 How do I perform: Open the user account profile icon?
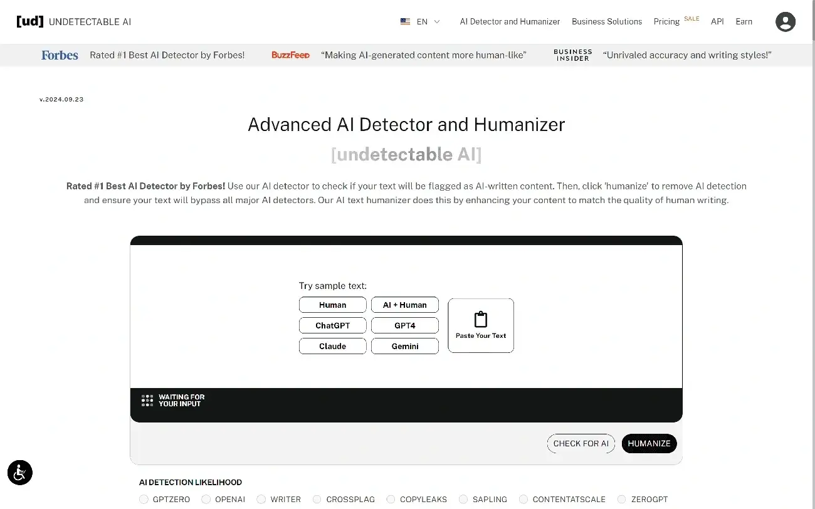[x=785, y=21]
